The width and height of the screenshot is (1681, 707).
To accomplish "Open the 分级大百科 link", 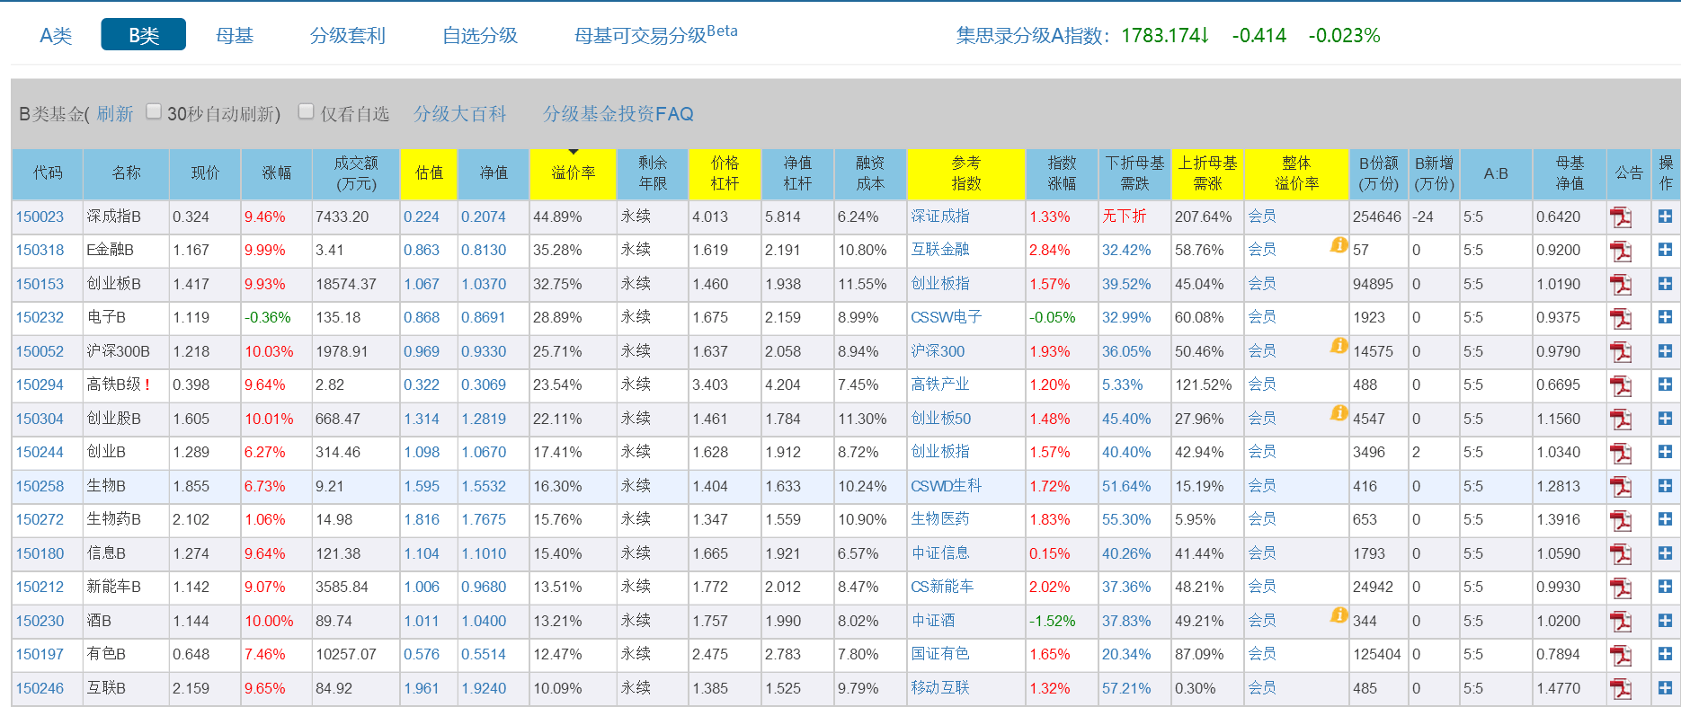I will [460, 114].
